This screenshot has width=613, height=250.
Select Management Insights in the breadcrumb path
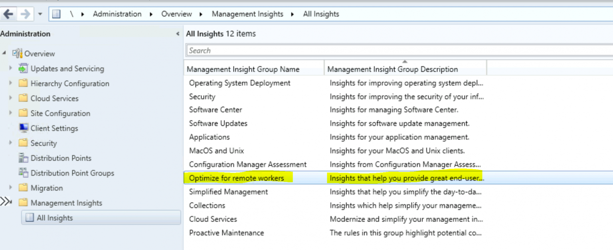point(247,14)
